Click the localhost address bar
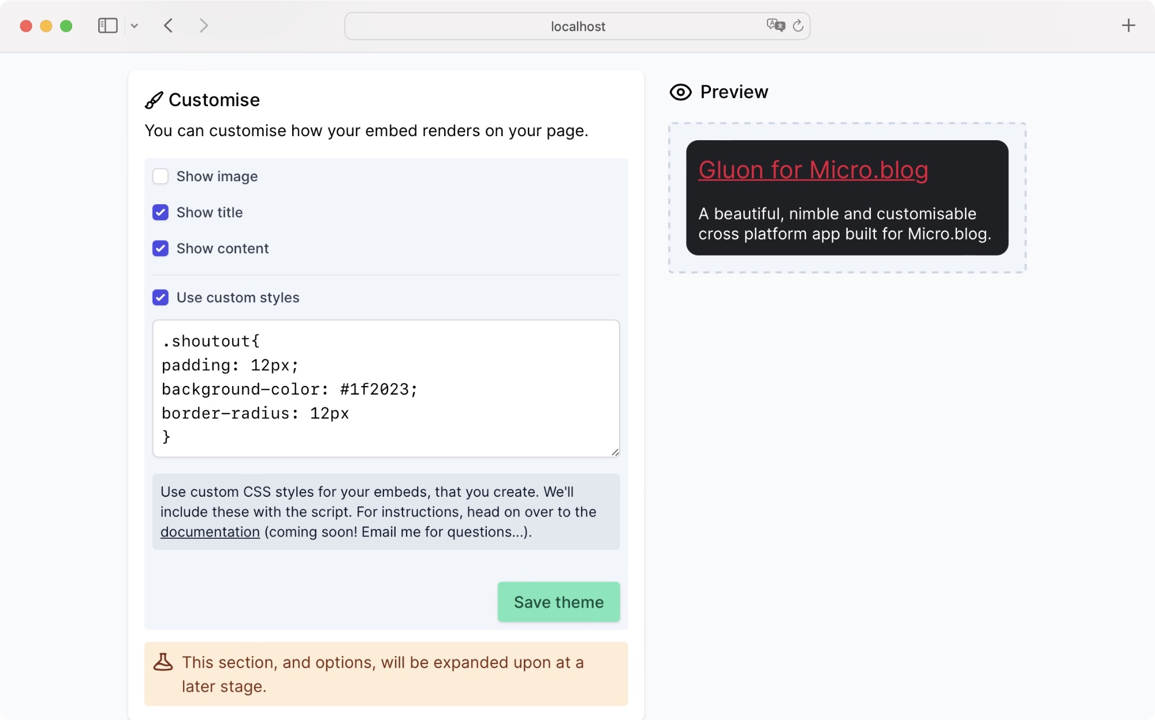Viewport: 1155px width, 720px height. 577,27
